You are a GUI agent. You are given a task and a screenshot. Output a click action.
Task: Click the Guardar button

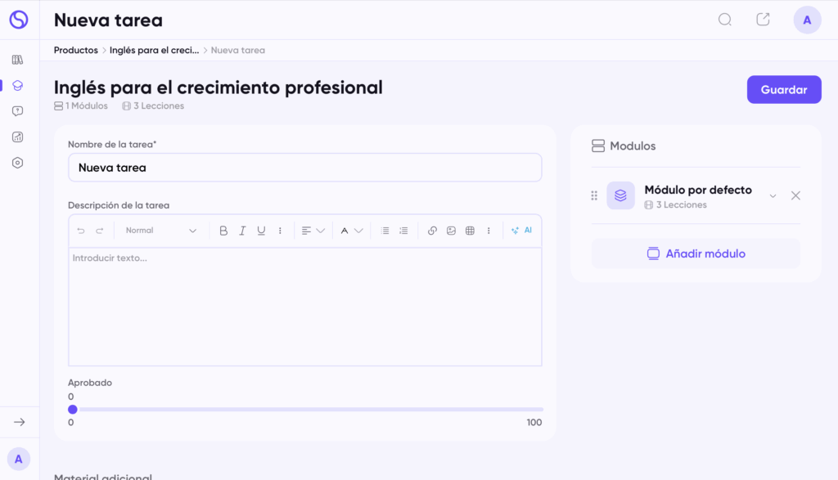(x=783, y=90)
